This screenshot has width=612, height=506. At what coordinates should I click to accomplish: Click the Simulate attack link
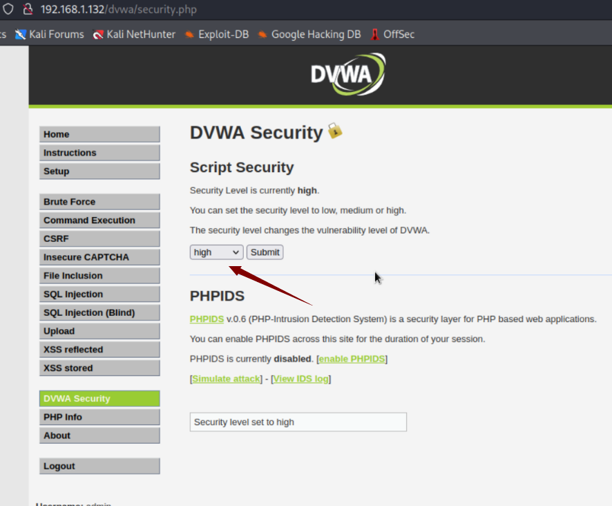(x=226, y=379)
